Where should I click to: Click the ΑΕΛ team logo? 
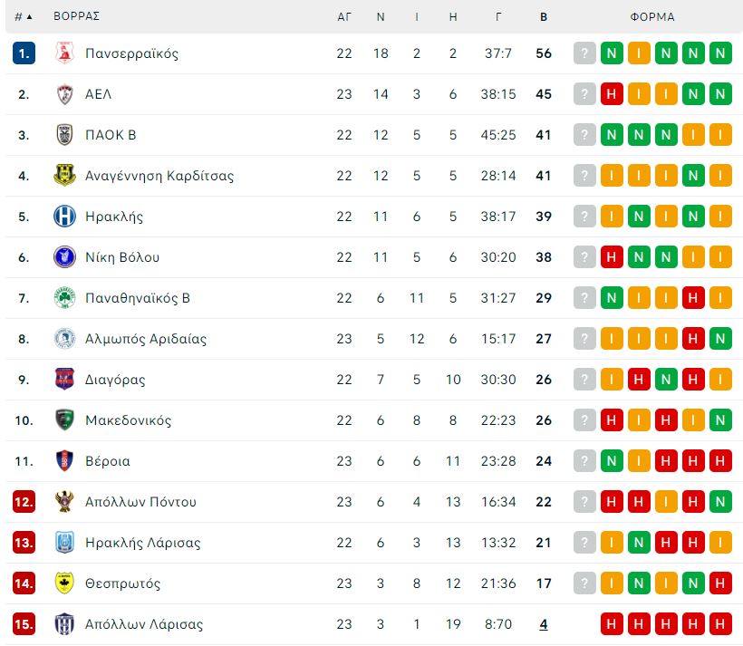coord(65,94)
